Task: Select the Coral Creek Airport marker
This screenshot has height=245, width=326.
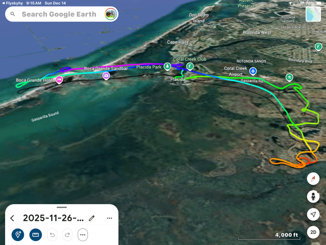Action: click(x=253, y=71)
